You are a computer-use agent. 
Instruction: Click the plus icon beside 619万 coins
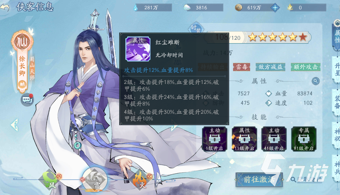pos(275,8)
